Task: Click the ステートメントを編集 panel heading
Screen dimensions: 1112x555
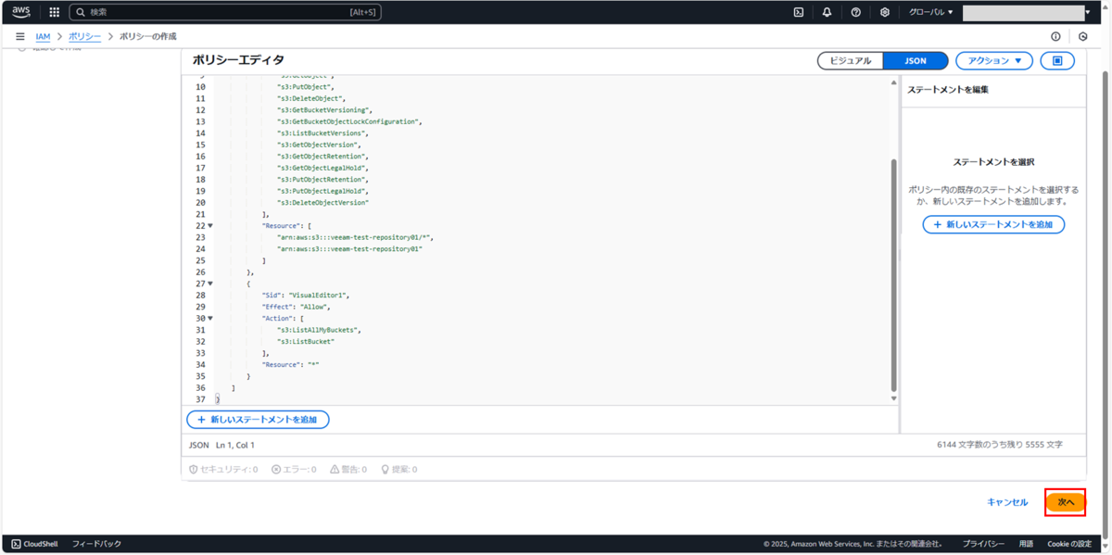Action: click(948, 90)
